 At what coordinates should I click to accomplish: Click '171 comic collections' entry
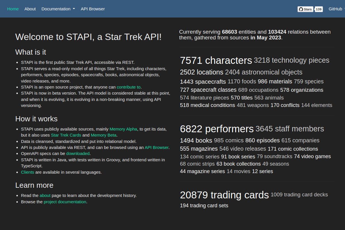(293, 149)
